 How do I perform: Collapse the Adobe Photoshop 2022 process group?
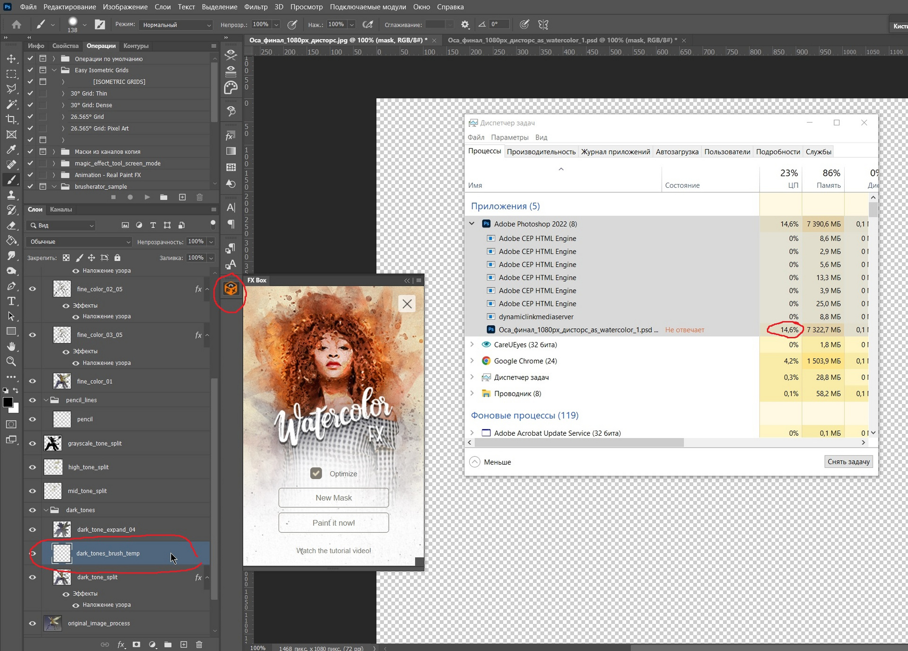click(x=472, y=224)
